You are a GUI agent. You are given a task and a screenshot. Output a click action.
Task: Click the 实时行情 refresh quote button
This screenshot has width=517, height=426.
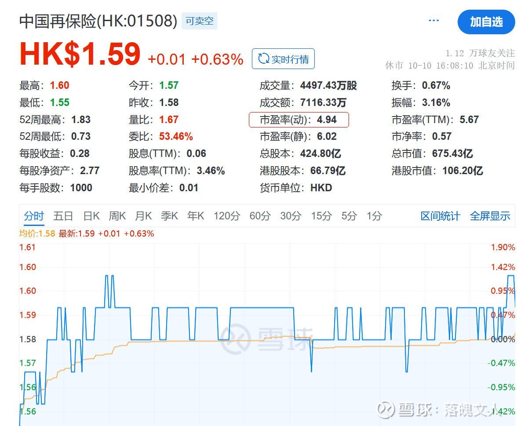click(x=283, y=59)
